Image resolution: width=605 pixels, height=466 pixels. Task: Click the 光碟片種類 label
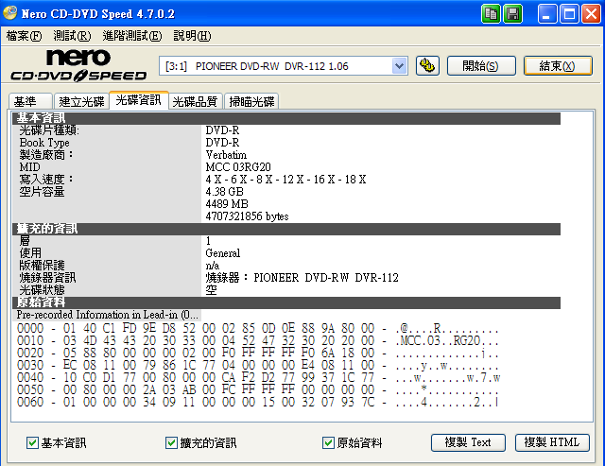(49, 130)
